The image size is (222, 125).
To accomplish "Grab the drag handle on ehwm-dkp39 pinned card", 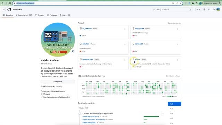I will tap(125, 60).
